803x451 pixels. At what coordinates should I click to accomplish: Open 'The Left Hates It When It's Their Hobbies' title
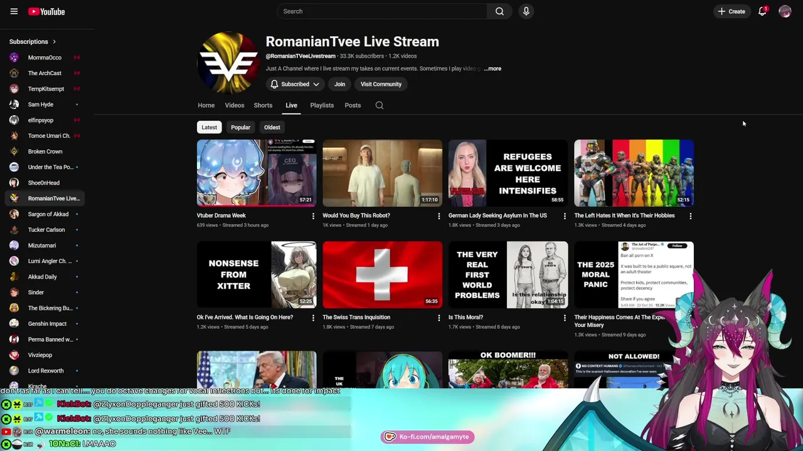coord(624,215)
